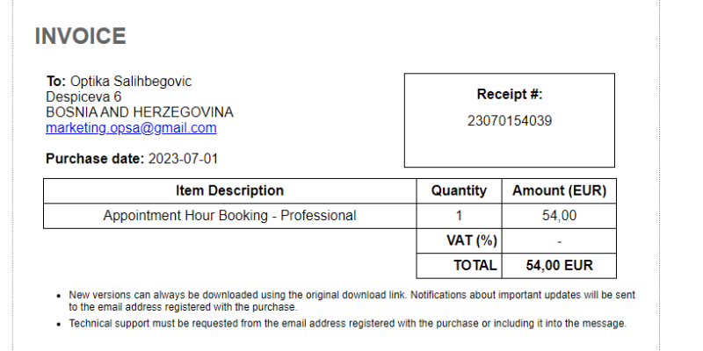Image resolution: width=703 pixels, height=351 pixels.
Task: Click the Item Description column header
Action: [229, 190]
